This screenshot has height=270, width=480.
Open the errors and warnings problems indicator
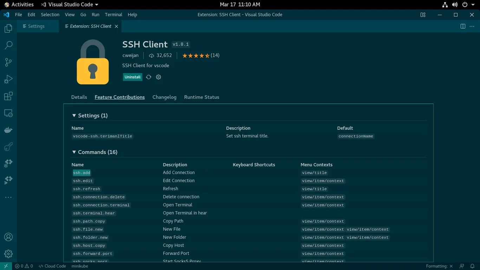tap(24, 266)
